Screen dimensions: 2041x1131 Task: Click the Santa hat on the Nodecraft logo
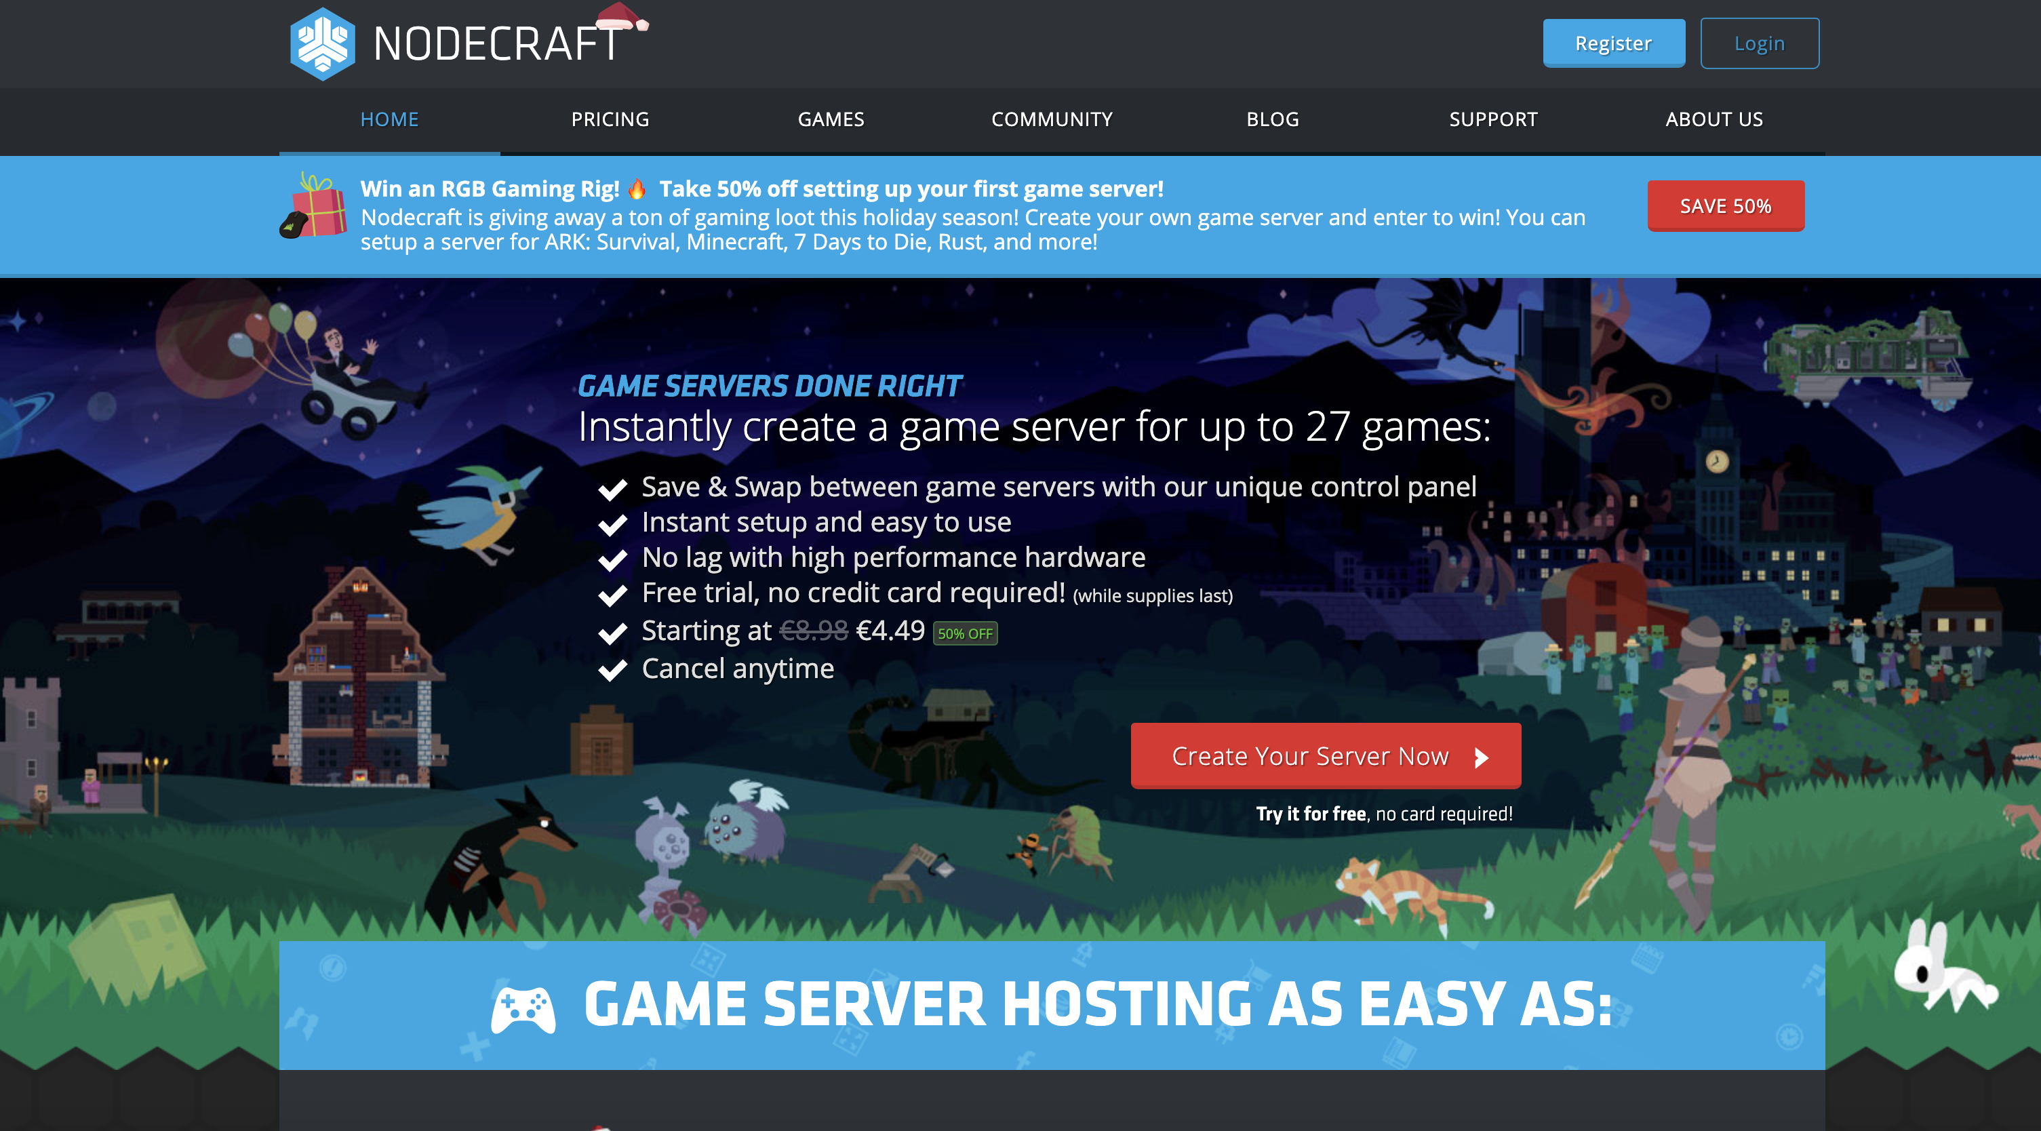point(621,16)
